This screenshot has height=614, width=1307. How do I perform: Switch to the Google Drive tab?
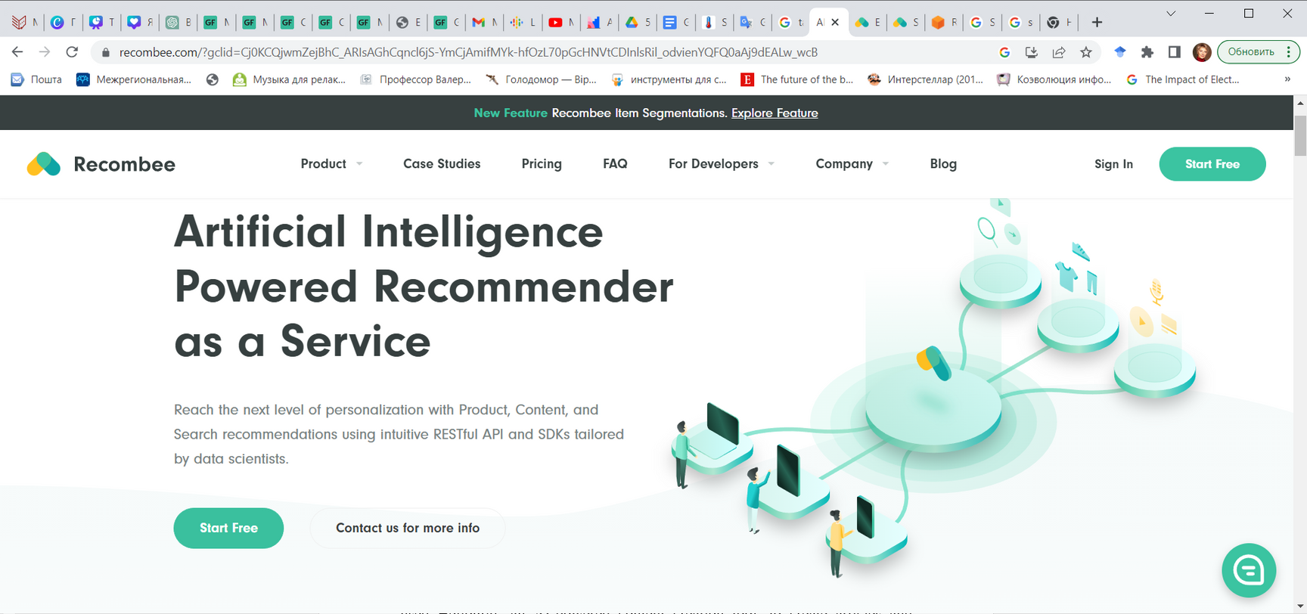pyautogui.click(x=638, y=23)
